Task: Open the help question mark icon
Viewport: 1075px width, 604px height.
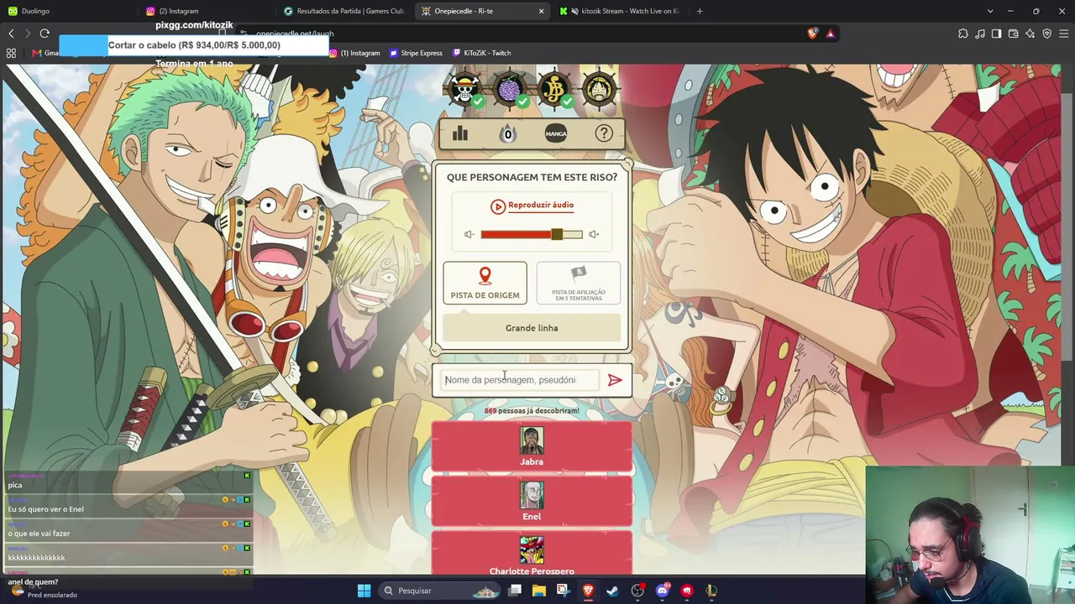Action: (x=603, y=133)
